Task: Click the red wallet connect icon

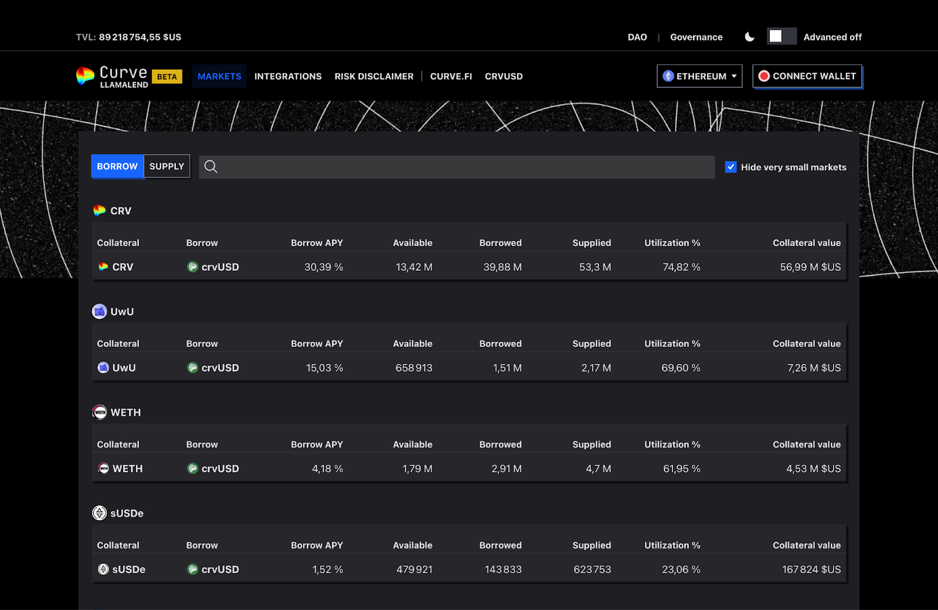Action: point(764,76)
